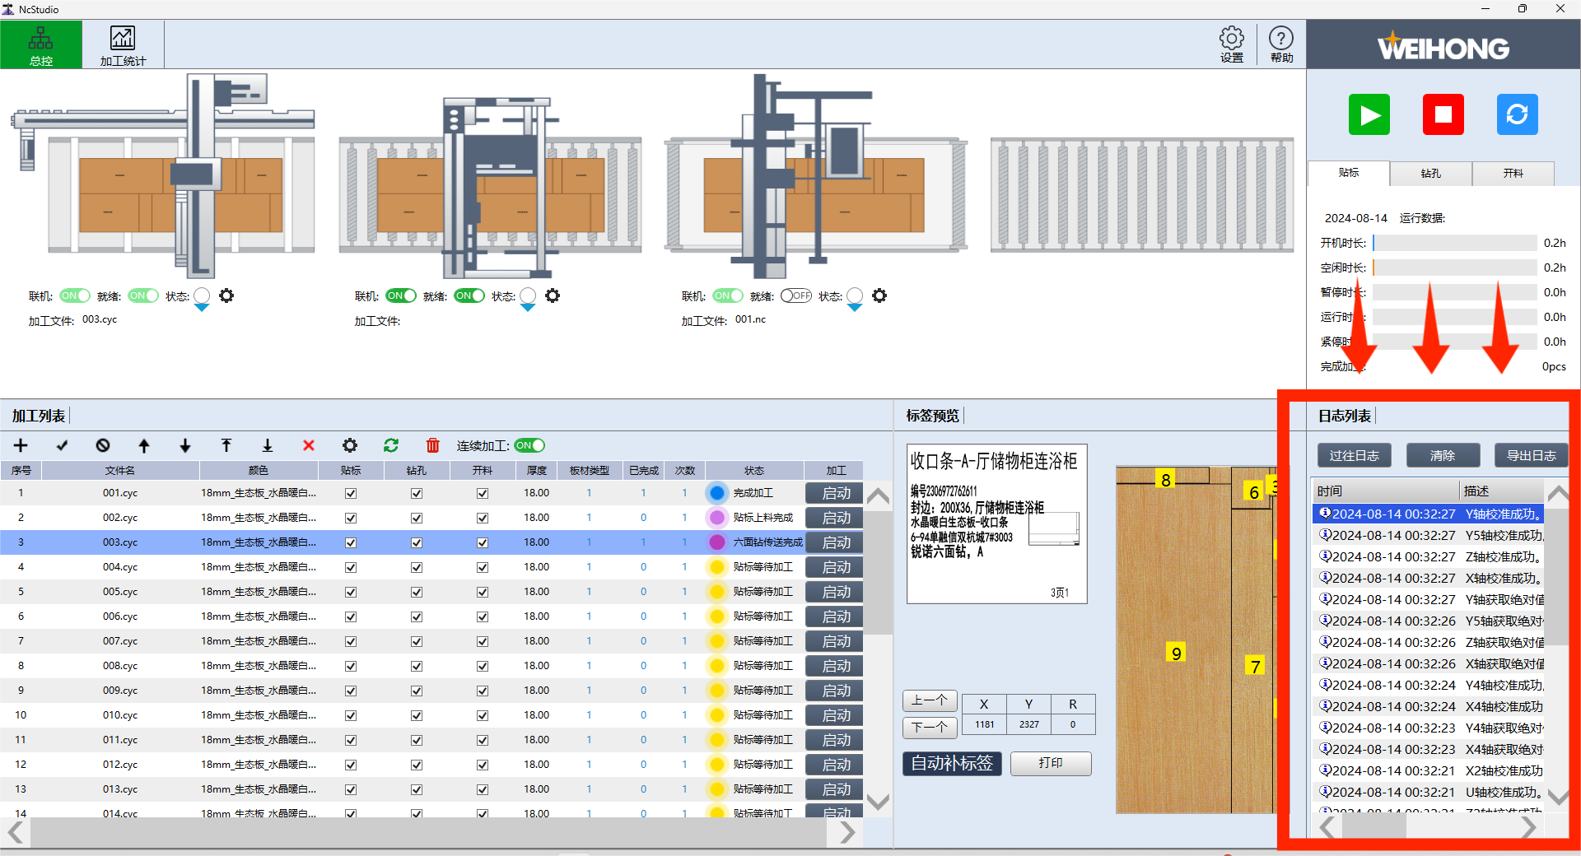Expand second machine's 状态 dropdown arrow
1581x856 pixels.
528,308
